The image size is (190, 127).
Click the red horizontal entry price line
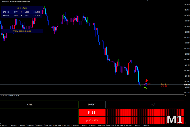pyautogui.click(x=154, y=85)
